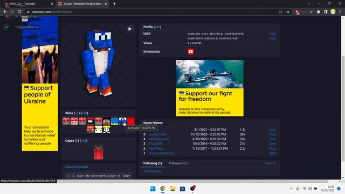Select the fifth mushroom skin thumbnail
Screen dimensions: 345x194
click(x=98, y=121)
